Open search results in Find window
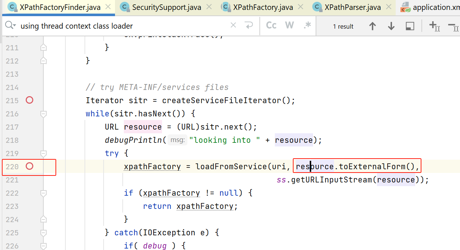 410,26
